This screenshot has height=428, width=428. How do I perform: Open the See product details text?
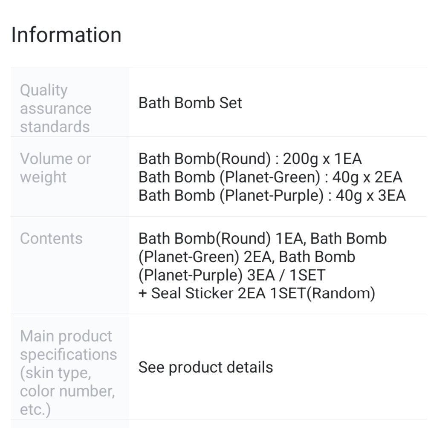205,367
